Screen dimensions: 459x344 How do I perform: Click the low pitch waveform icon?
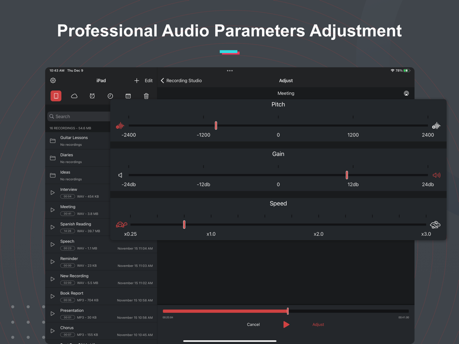(120, 126)
